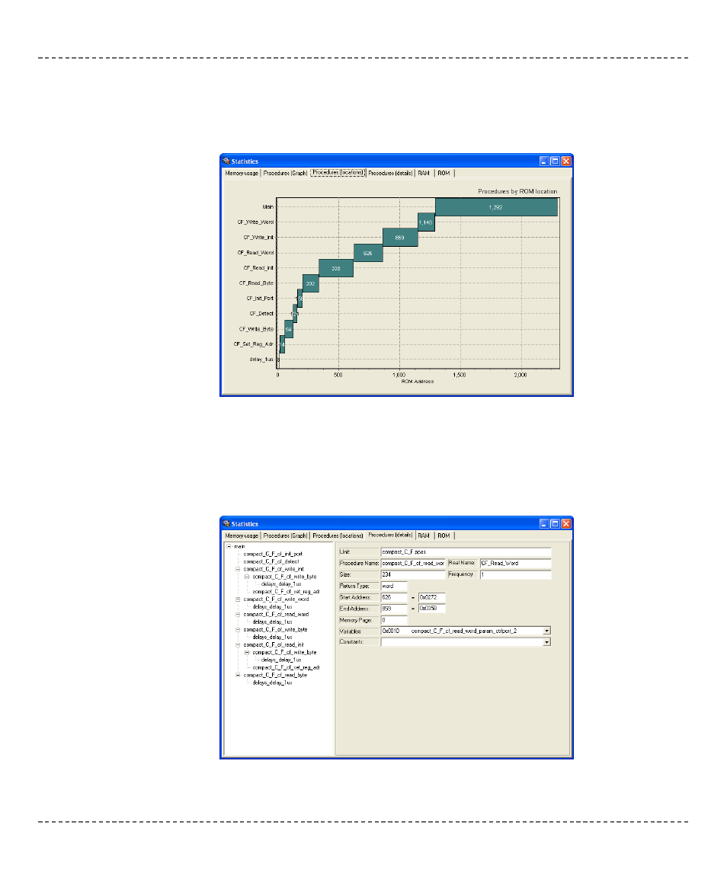Collapse the compact_C_F_cf_read_init node

[238, 644]
